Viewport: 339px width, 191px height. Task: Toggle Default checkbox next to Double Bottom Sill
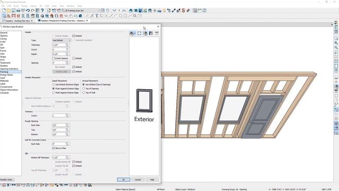[x=74, y=162]
